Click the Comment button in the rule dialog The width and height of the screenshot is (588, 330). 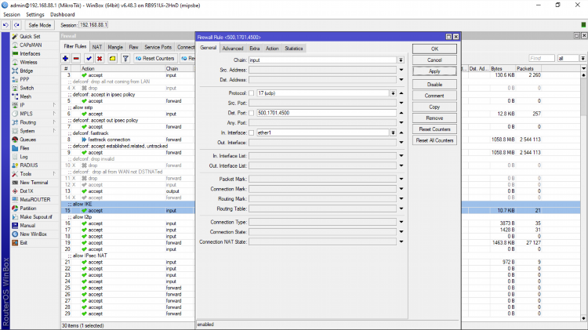(x=434, y=96)
